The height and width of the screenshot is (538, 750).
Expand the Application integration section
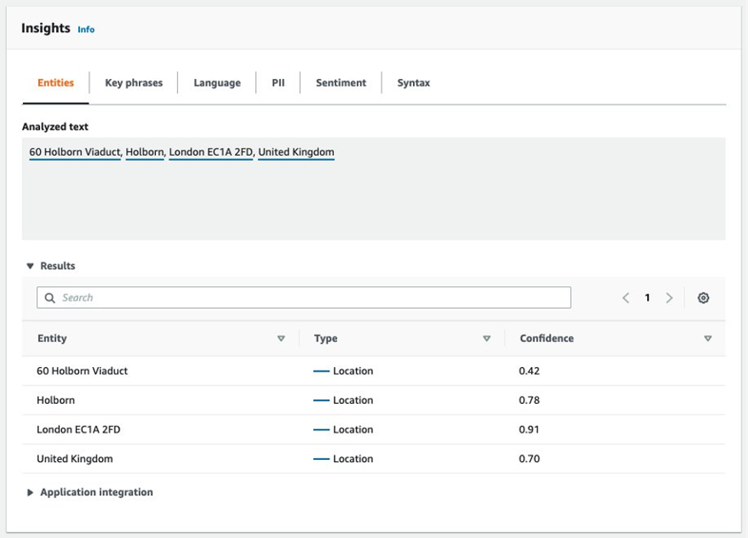[31, 493]
